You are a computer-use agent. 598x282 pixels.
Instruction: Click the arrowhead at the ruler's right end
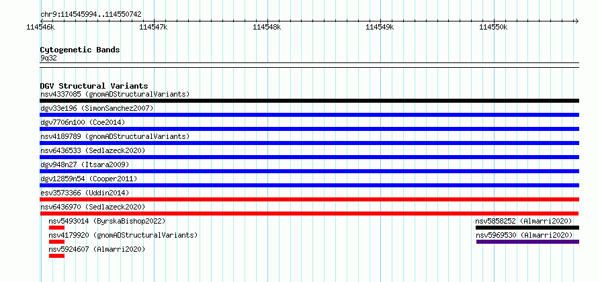click(576, 21)
